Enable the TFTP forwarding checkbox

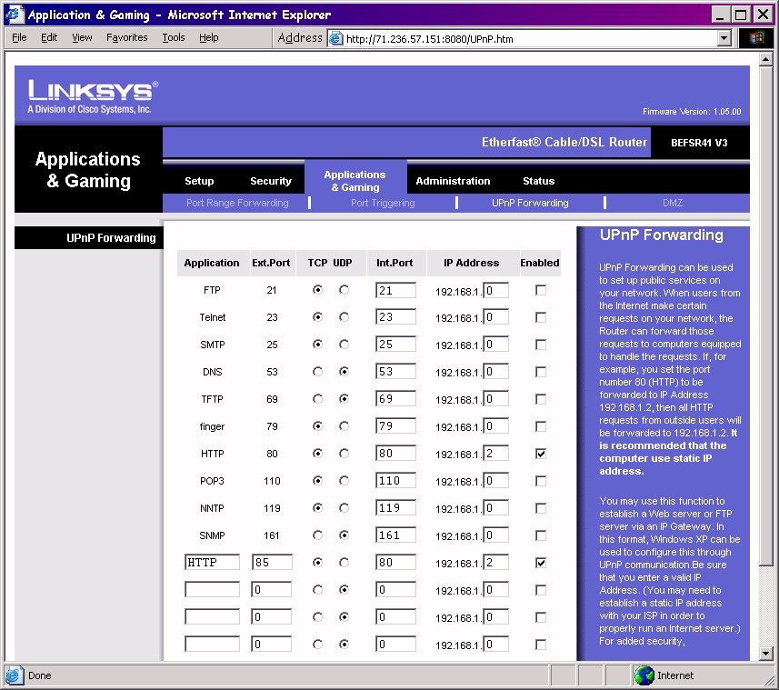tap(541, 399)
